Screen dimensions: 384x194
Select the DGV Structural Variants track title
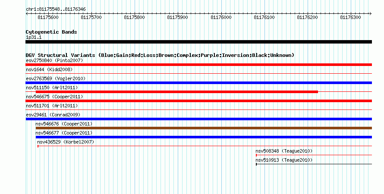coord(160,55)
